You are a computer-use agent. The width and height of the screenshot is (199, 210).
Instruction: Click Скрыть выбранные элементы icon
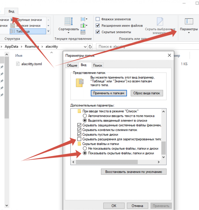tap(160, 22)
